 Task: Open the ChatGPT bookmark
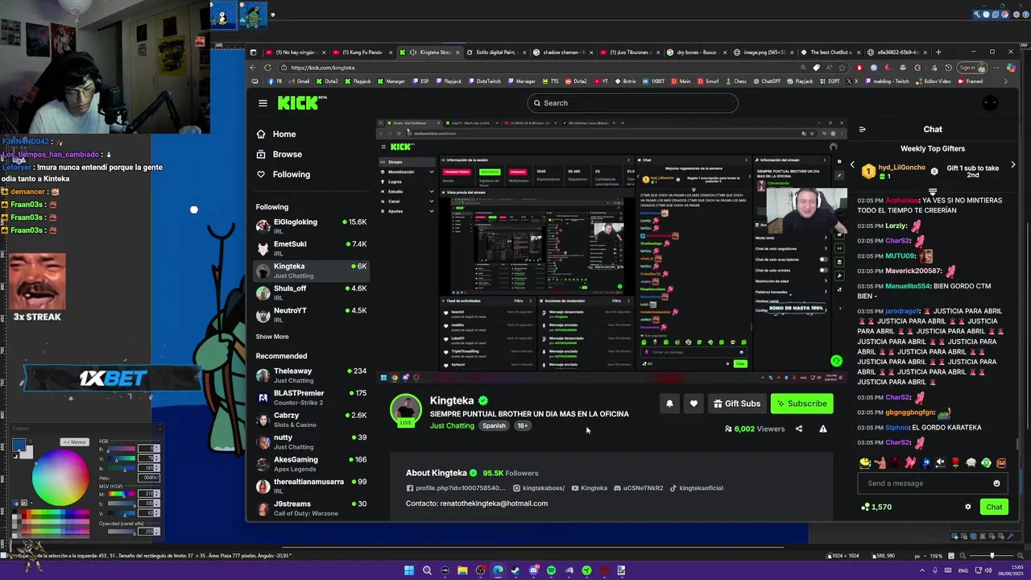point(766,81)
